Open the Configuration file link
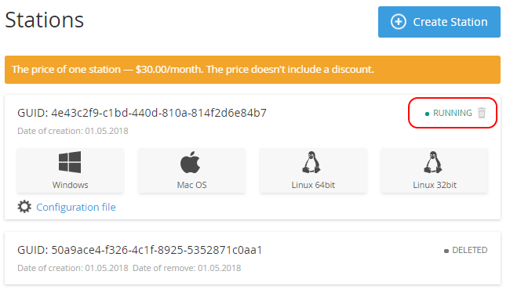Image resolution: width=510 pixels, height=293 pixels. tap(76, 207)
